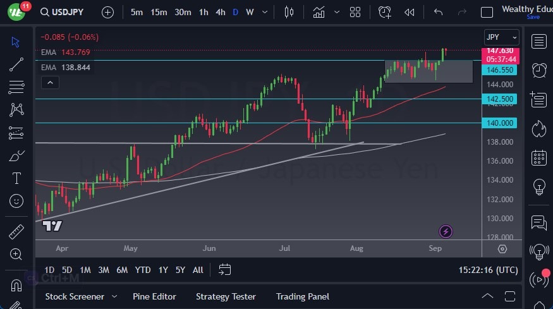This screenshot has width=553, height=309.
Task: Switch to the 4h timeframe
Action: [x=220, y=12]
